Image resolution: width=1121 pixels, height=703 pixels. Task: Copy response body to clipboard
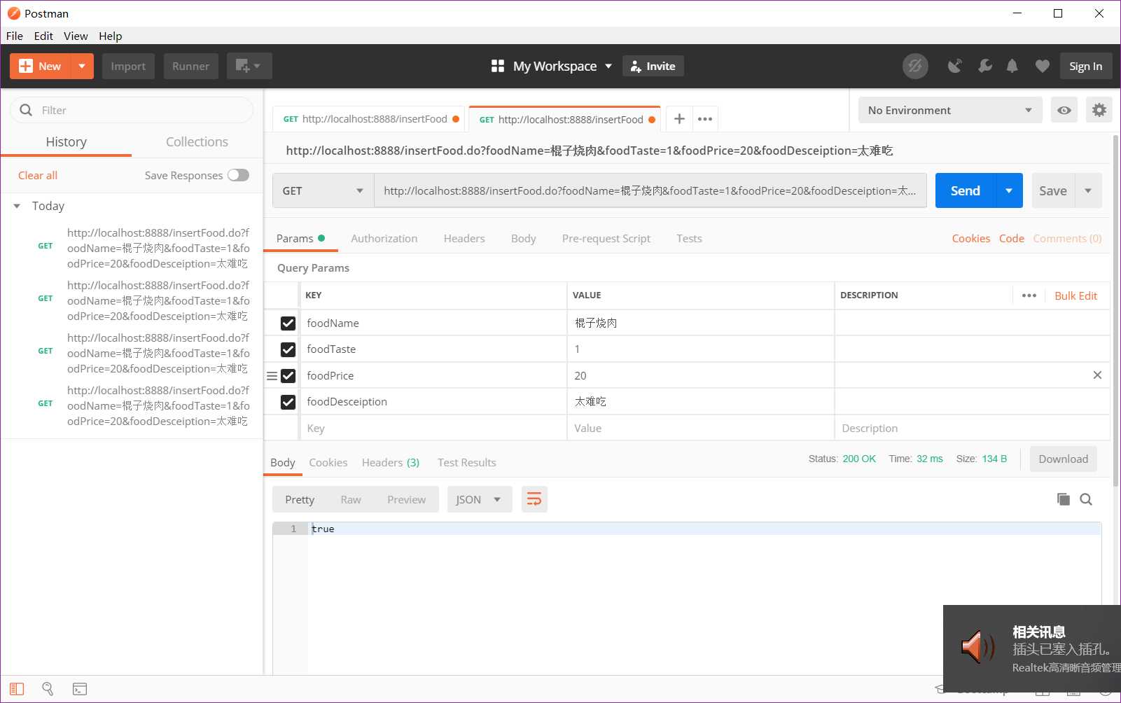[x=1063, y=499]
